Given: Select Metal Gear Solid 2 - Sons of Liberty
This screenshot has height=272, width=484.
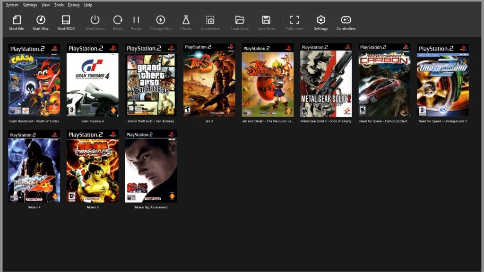Looking at the screenshot, I should (325, 79).
